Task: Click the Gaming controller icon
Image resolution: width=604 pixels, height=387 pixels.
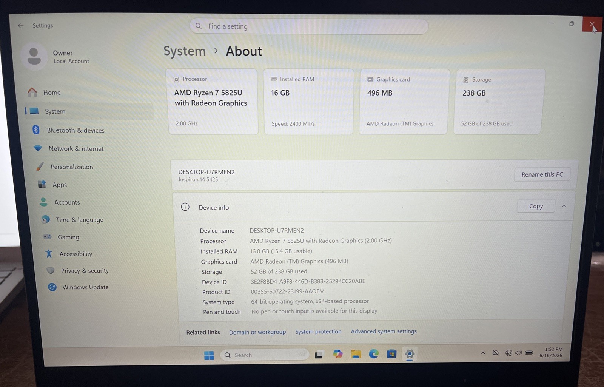Action: [x=47, y=237]
